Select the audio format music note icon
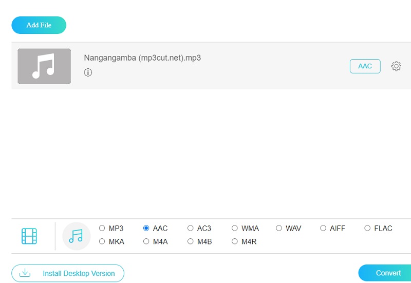411x283 pixels. tap(76, 236)
